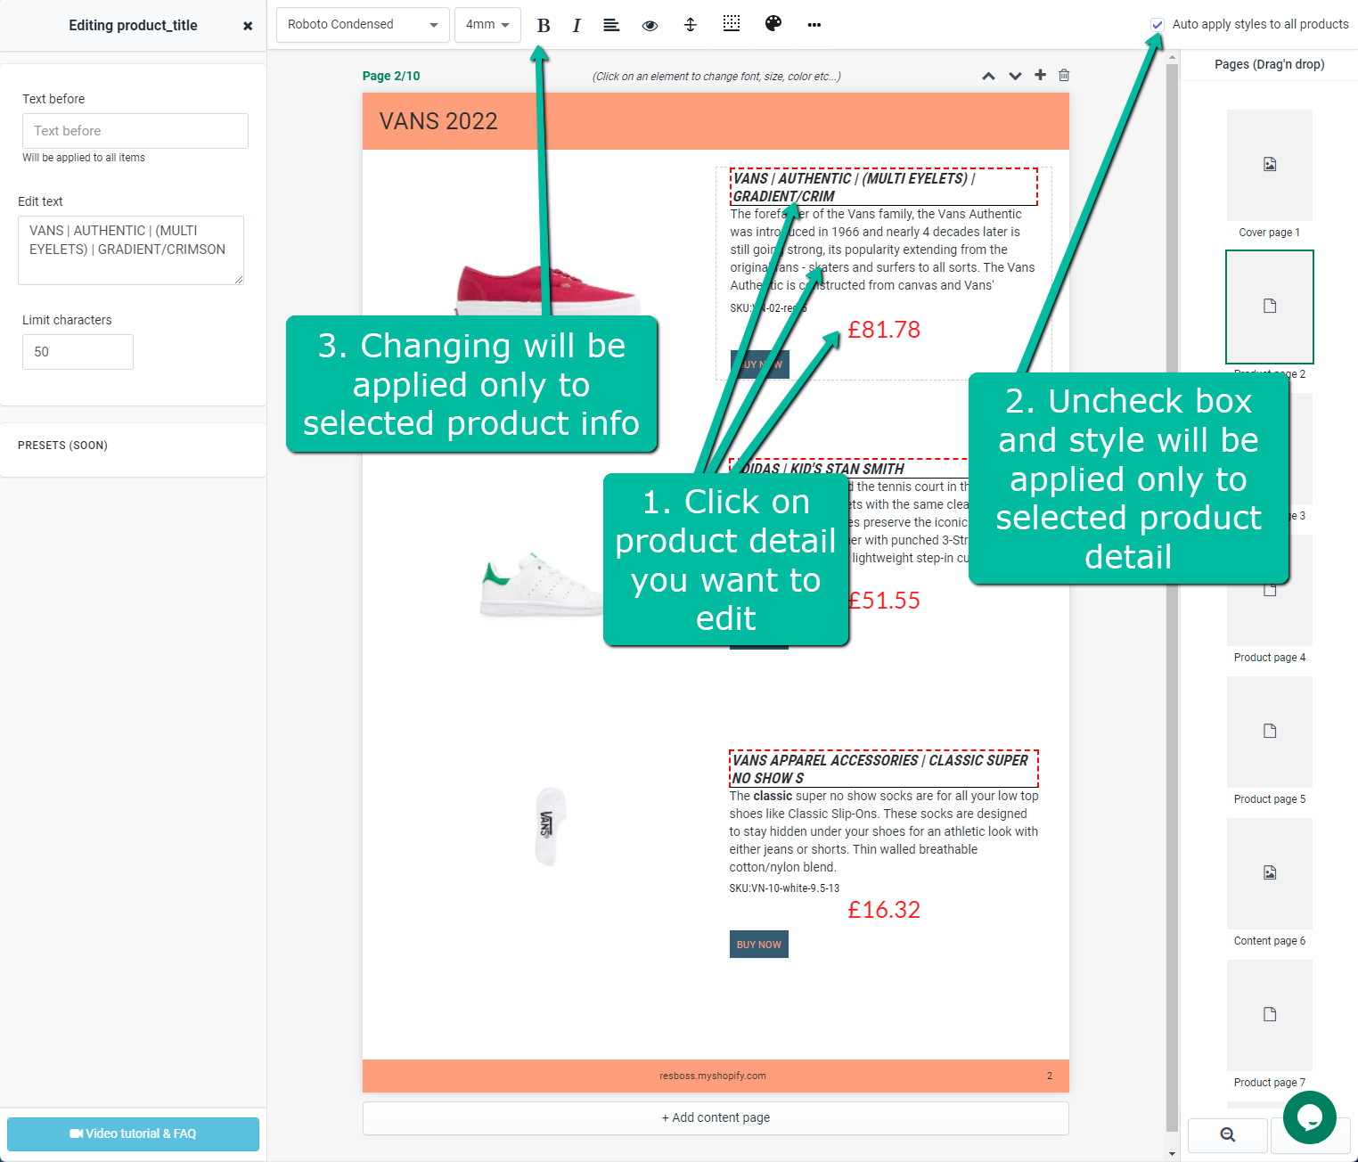
Task: Click Pages (Drag'n drop) header
Action: point(1270,64)
